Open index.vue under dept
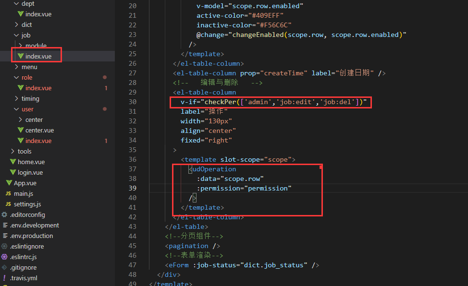 tap(38, 14)
